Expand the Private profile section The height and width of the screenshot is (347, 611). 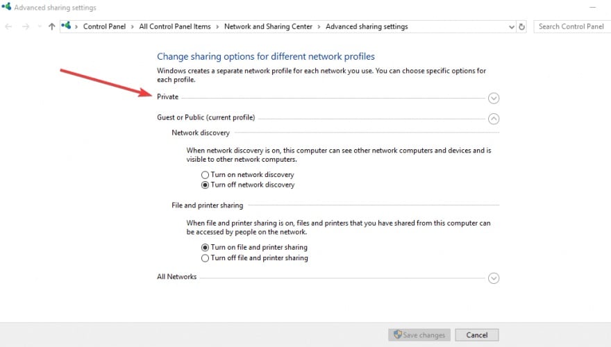pyautogui.click(x=494, y=98)
